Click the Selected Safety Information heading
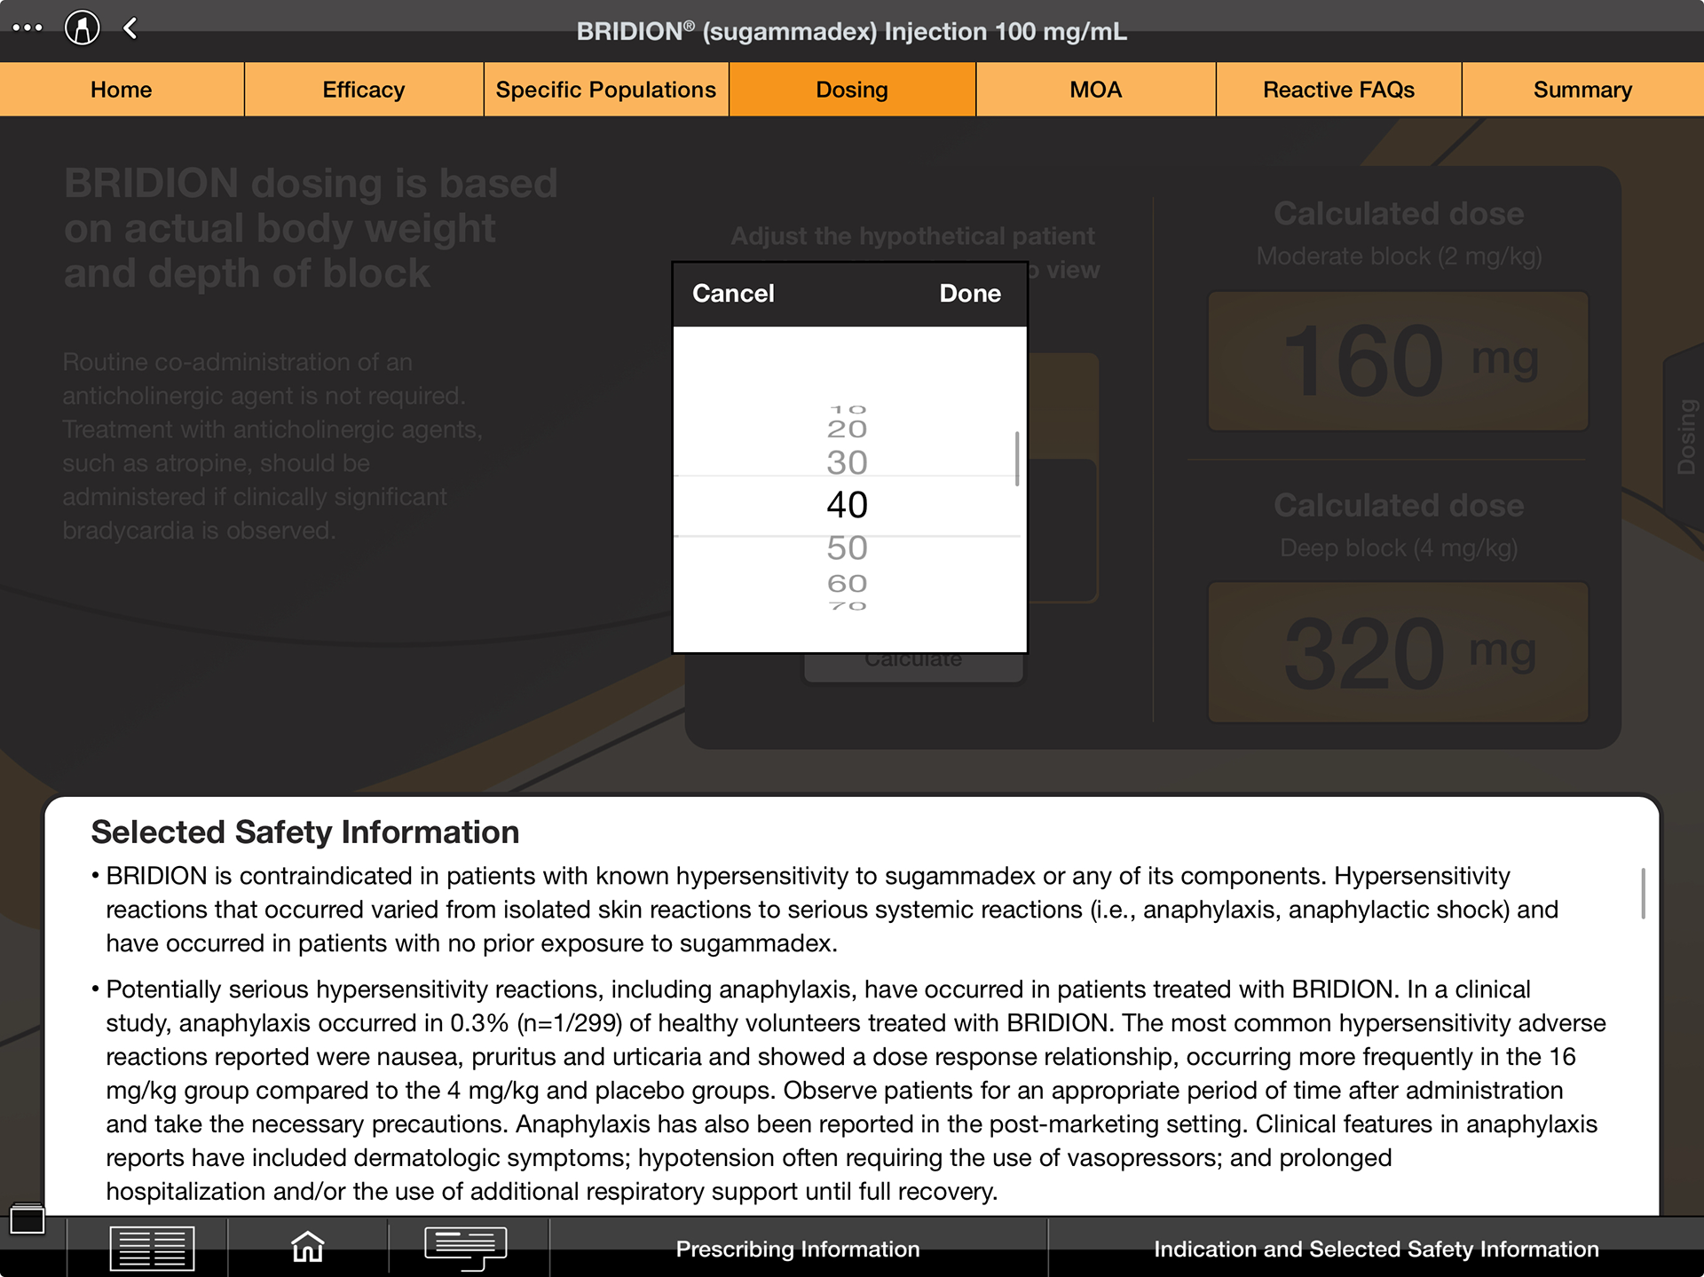The image size is (1704, 1277). coord(305,832)
